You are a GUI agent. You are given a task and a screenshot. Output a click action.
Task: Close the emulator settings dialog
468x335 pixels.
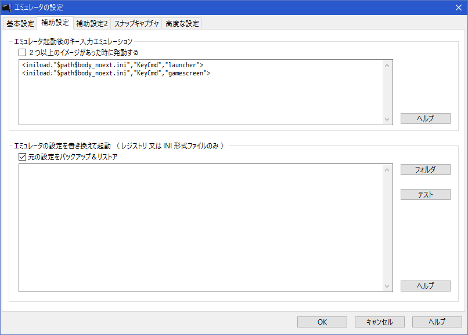point(457,8)
